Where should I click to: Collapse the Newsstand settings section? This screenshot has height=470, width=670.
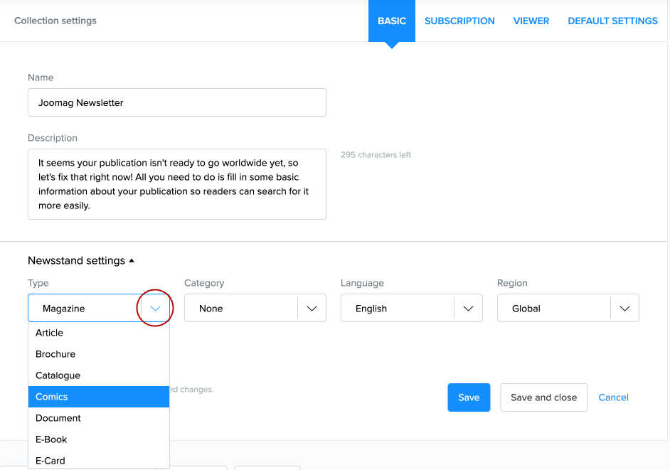click(x=81, y=261)
